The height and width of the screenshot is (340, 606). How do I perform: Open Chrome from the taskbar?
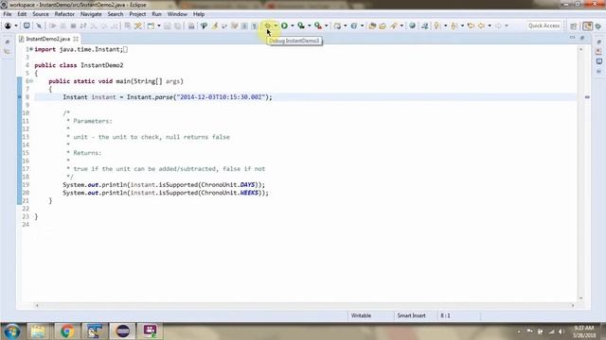pyautogui.click(x=67, y=331)
